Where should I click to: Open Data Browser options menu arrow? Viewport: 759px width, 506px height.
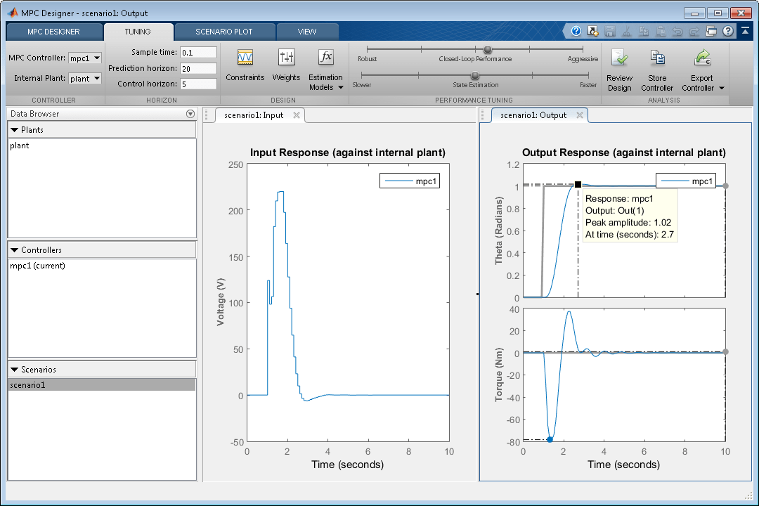(190, 114)
